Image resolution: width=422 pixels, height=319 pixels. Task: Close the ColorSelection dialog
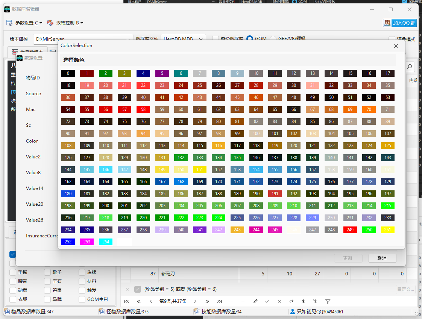(x=396, y=46)
